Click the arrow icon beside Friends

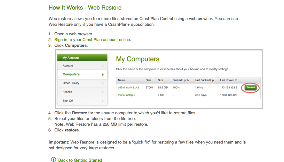click(x=103, y=92)
